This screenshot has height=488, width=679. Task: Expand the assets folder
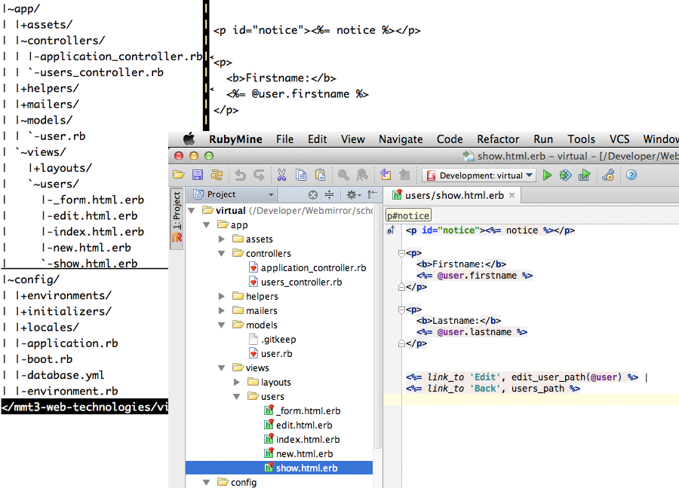click(222, 239)
